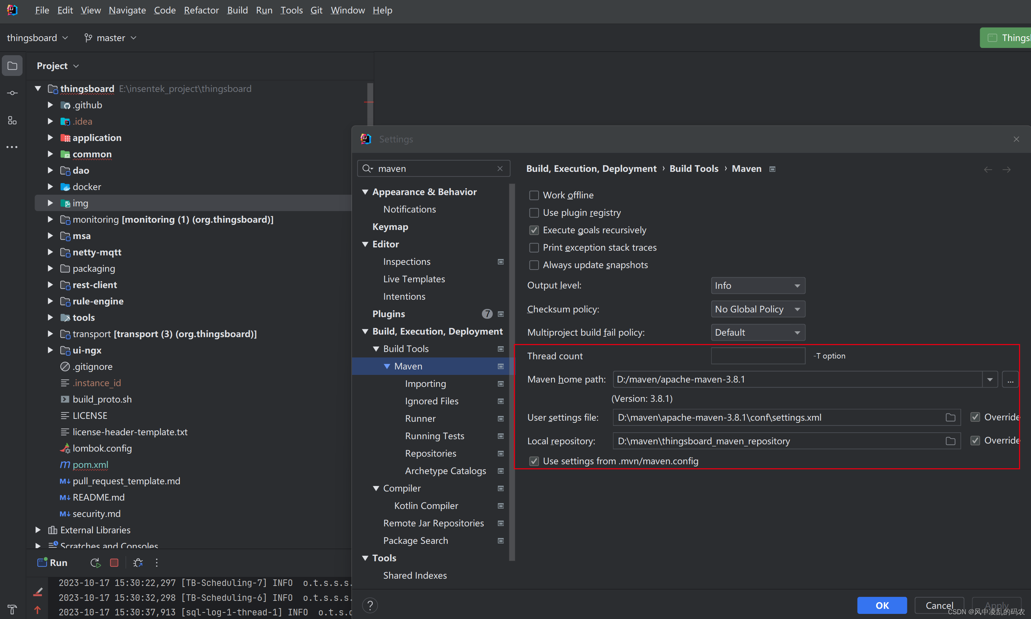
Task: Open the Project tool window icon
Action: pos(12,65)
